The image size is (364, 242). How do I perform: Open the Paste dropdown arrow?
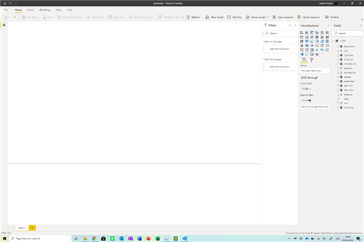click(x=9, y=18)
